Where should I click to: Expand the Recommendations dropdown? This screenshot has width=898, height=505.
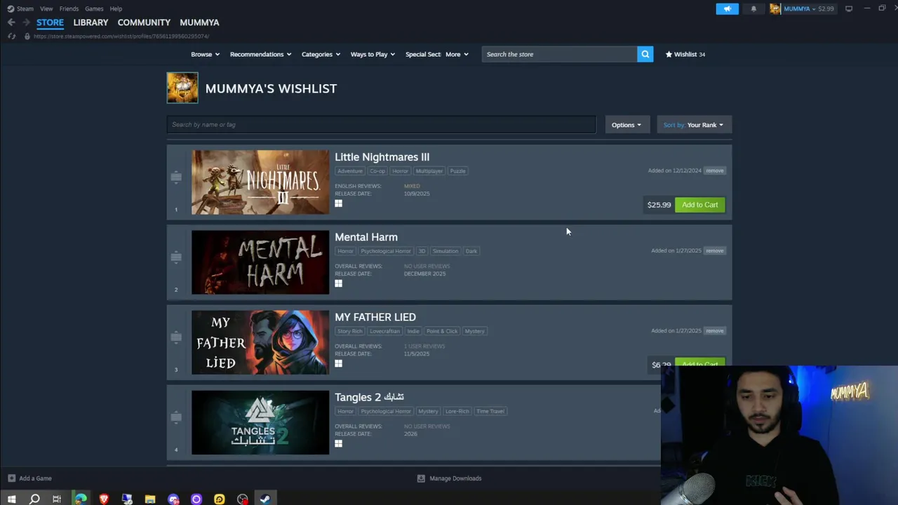pyautogui.click(x=260, y=54)
